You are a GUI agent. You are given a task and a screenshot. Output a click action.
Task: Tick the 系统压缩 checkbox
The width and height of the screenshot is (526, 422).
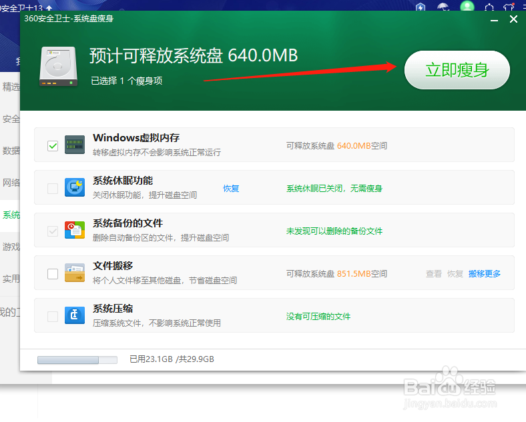click(x=53, y=316)
